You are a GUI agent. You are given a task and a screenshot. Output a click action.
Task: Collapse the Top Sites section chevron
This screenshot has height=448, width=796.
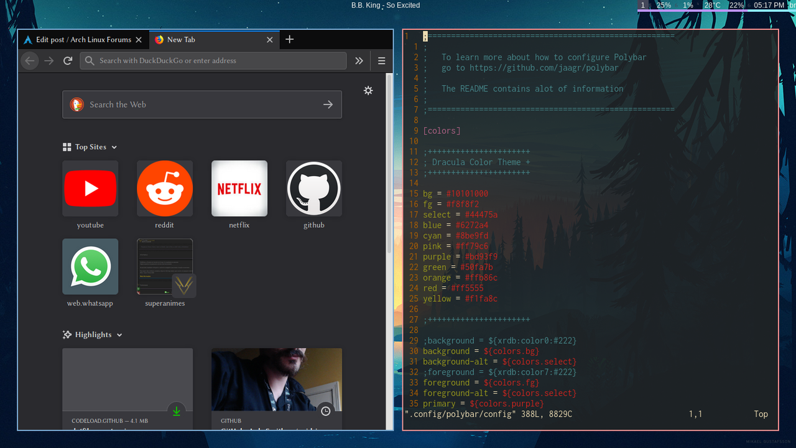(114, 147)
